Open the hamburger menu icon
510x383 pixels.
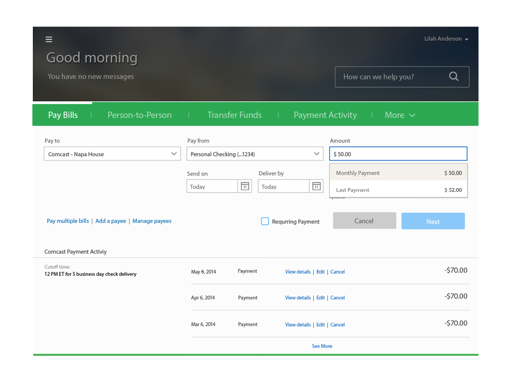(x=49, y=39)
